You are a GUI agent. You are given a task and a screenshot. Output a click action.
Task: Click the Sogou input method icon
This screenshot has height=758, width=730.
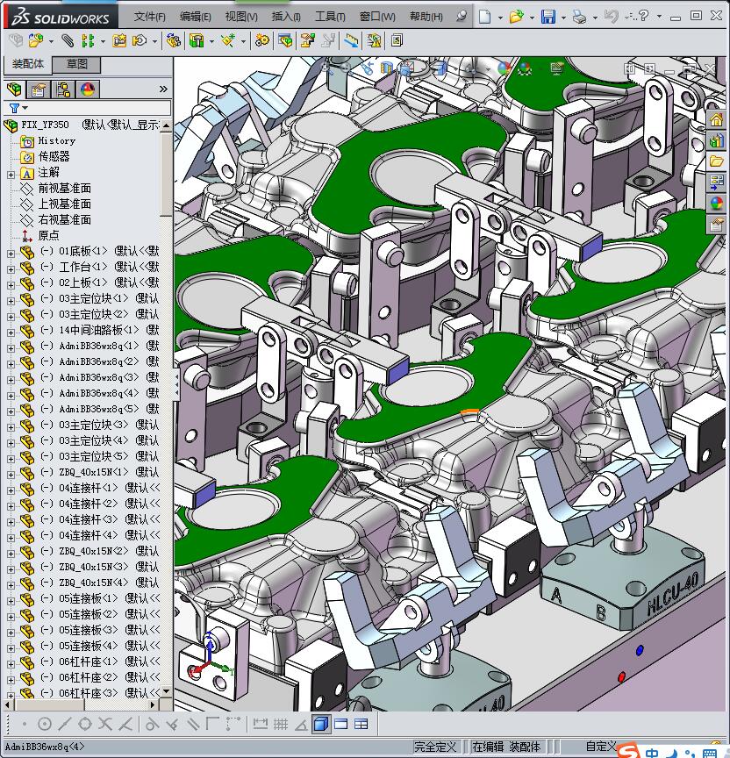click(x=629, y=750)
